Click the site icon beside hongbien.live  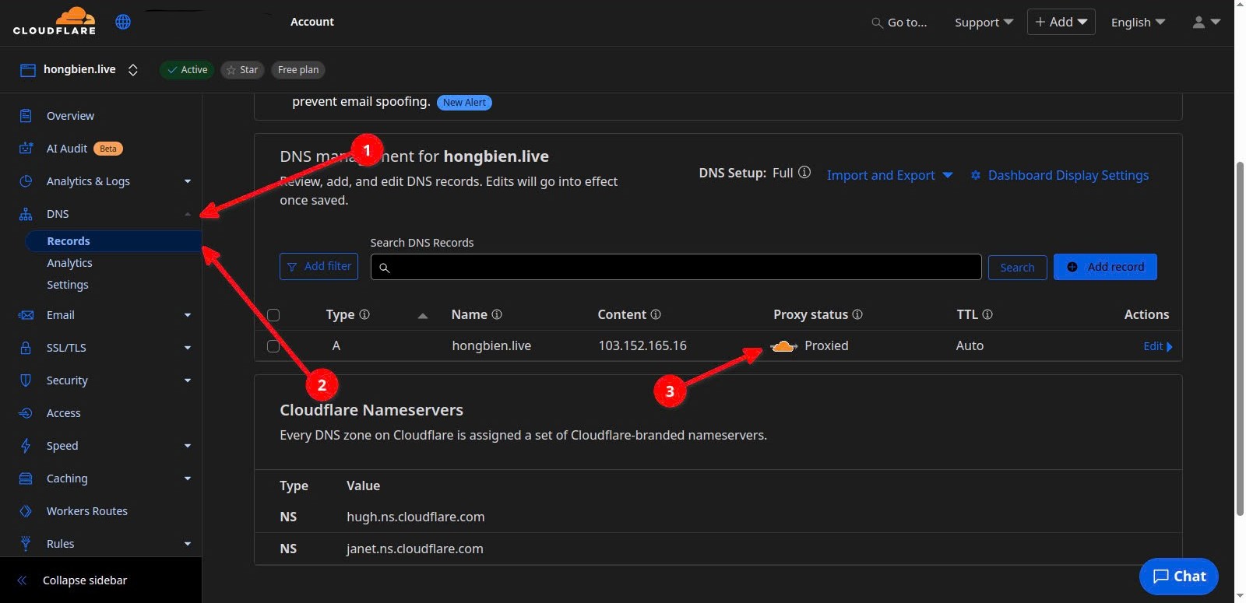[x=28, y=70]
